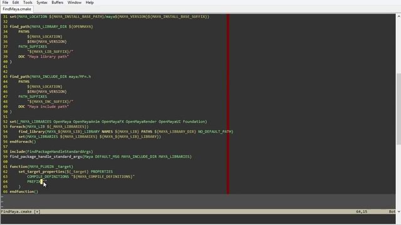Open the Syntax menu
Screen dimensions: 401x225
point(42,2)
